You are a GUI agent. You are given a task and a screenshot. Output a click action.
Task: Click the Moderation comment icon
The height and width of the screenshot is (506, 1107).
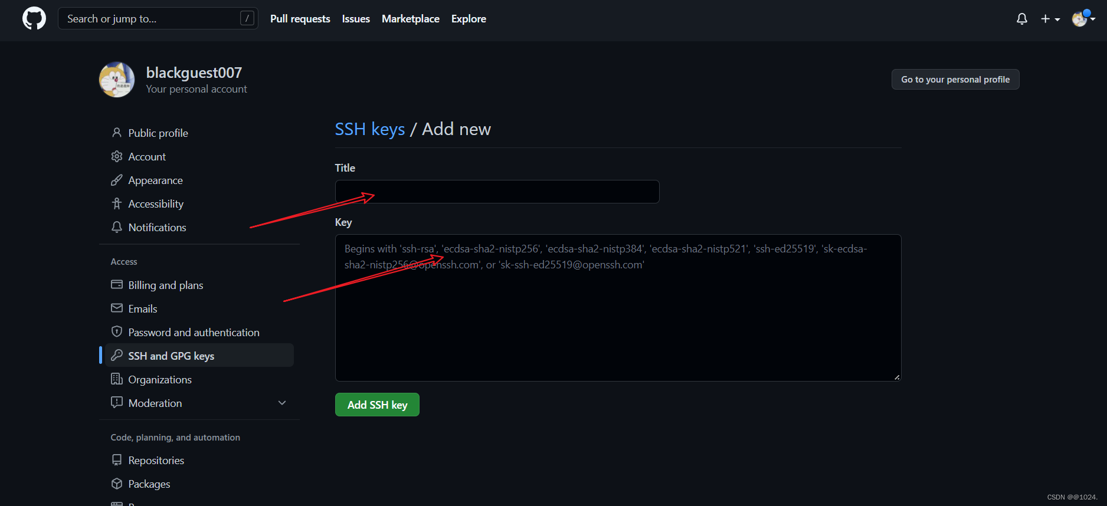pos(117,403)
